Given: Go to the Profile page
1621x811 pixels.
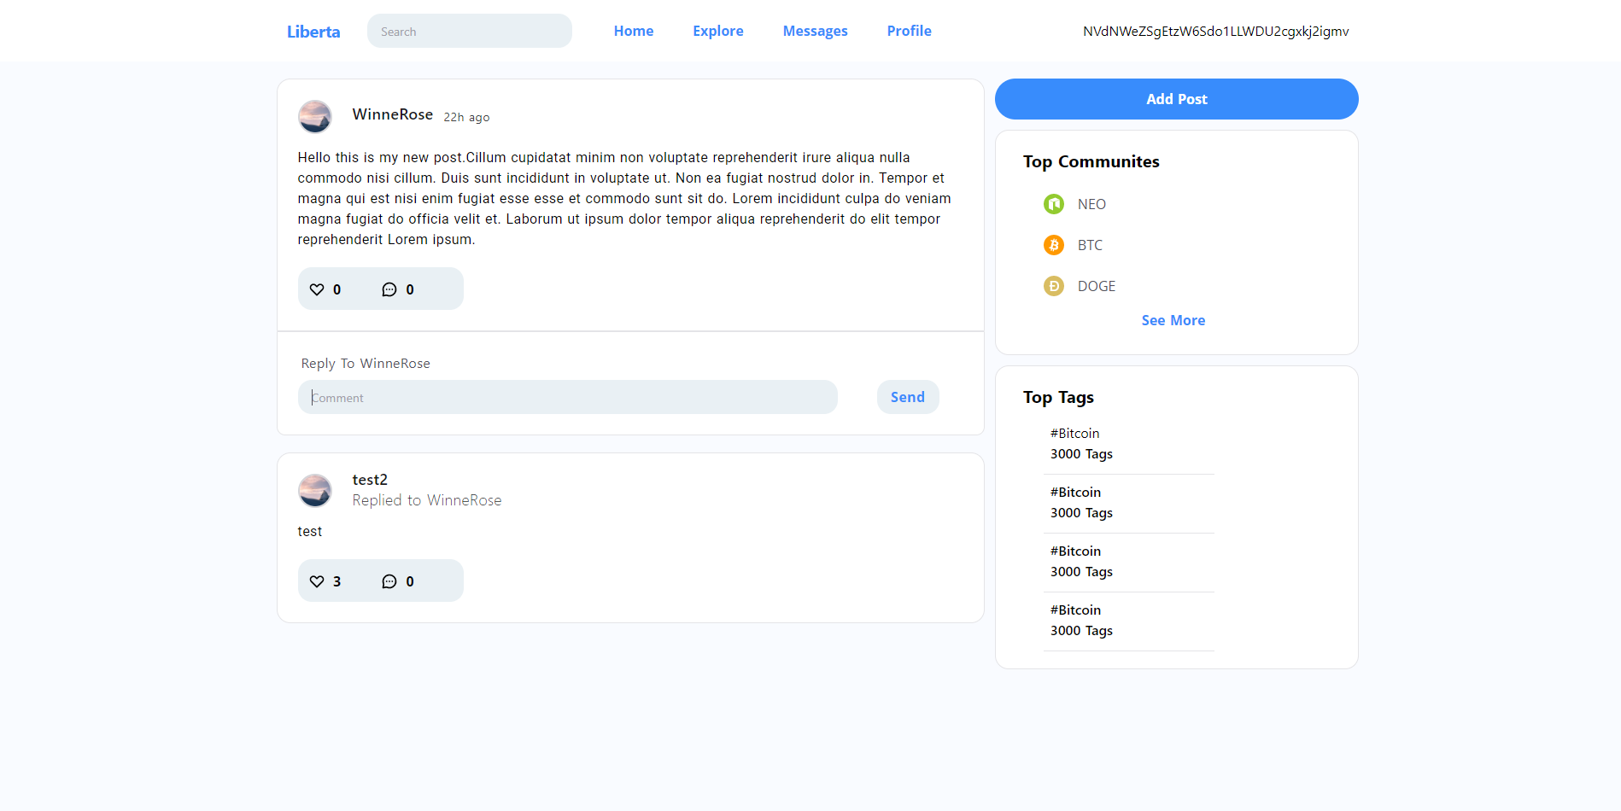Looking at the screenshot, I should [x=910, y=31].
